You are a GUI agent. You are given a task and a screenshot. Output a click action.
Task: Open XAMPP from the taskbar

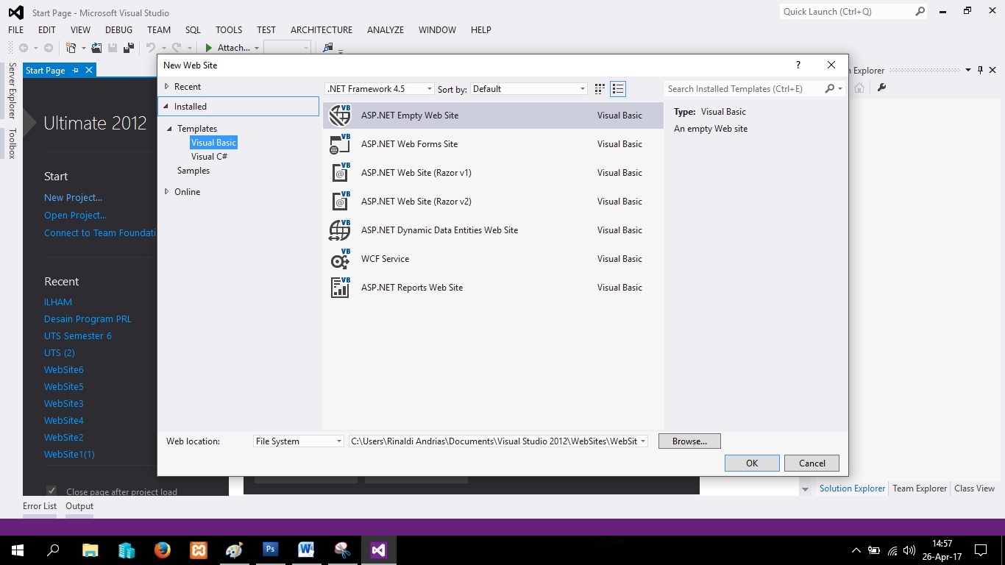(199, 550)
